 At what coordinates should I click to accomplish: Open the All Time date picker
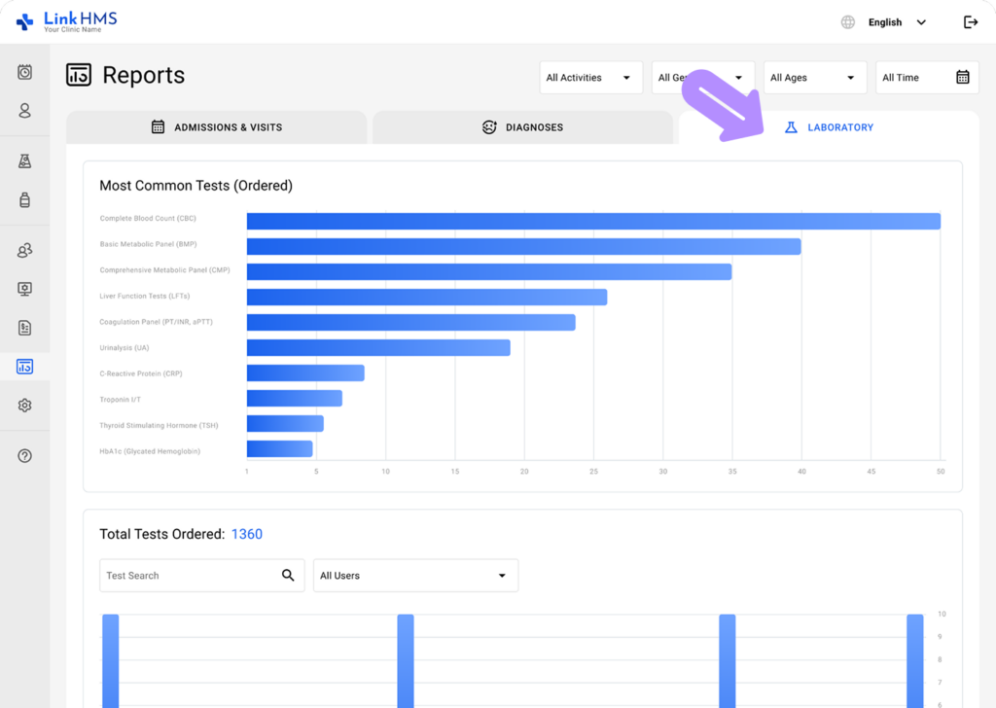pyautogui.click(x=926, y=78)
